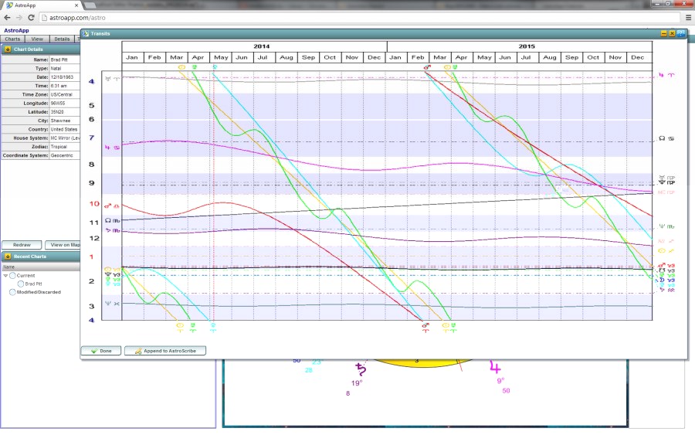Open the Charts menu
Screen dimensions: 695x435
pos(12,39)
